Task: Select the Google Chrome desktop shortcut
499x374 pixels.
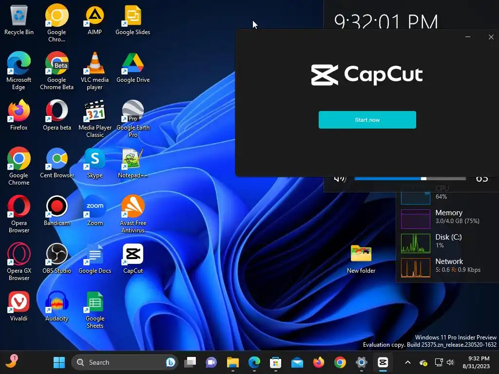Action: pos(19,166)
